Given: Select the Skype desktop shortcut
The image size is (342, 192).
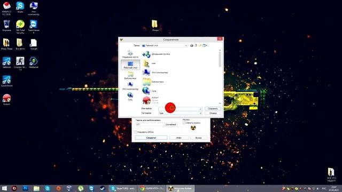Looking at the screenshot, I should (20, 7).
